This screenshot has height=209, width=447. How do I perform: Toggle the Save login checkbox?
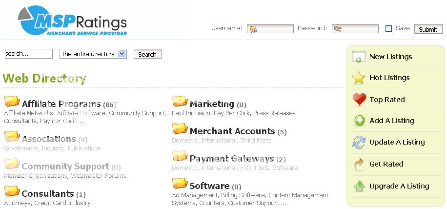coord(388,29)
